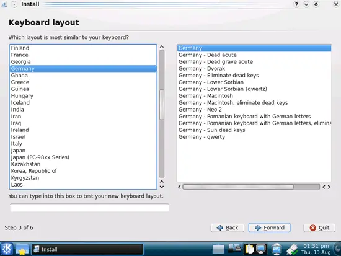Select Guinea in the country list

pyautogui.click(x=83, y=89)
